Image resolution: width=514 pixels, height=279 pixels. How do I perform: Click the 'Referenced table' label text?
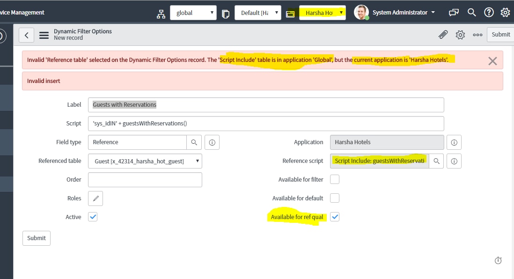[x=59, y=161]
